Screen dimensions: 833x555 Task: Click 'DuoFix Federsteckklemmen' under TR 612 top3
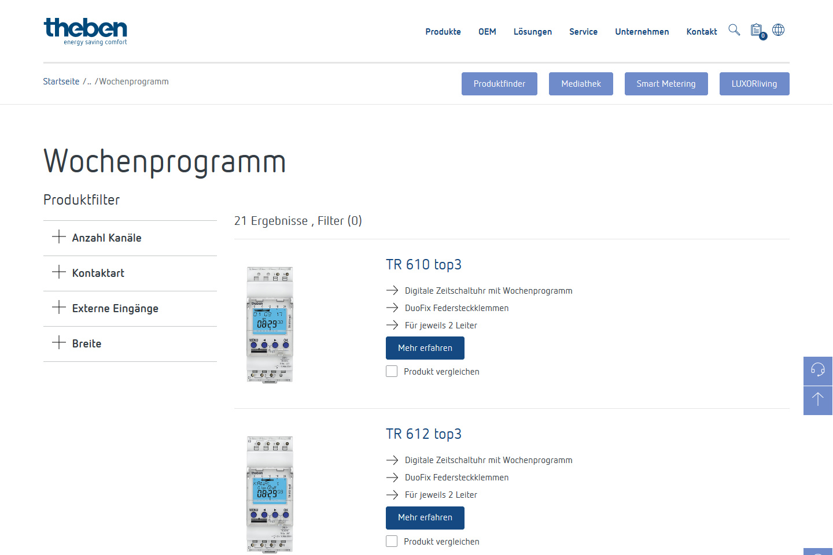[457, 478]
